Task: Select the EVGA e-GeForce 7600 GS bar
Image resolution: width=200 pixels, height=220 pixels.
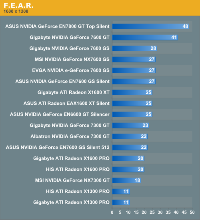Action: click(134, 70)
